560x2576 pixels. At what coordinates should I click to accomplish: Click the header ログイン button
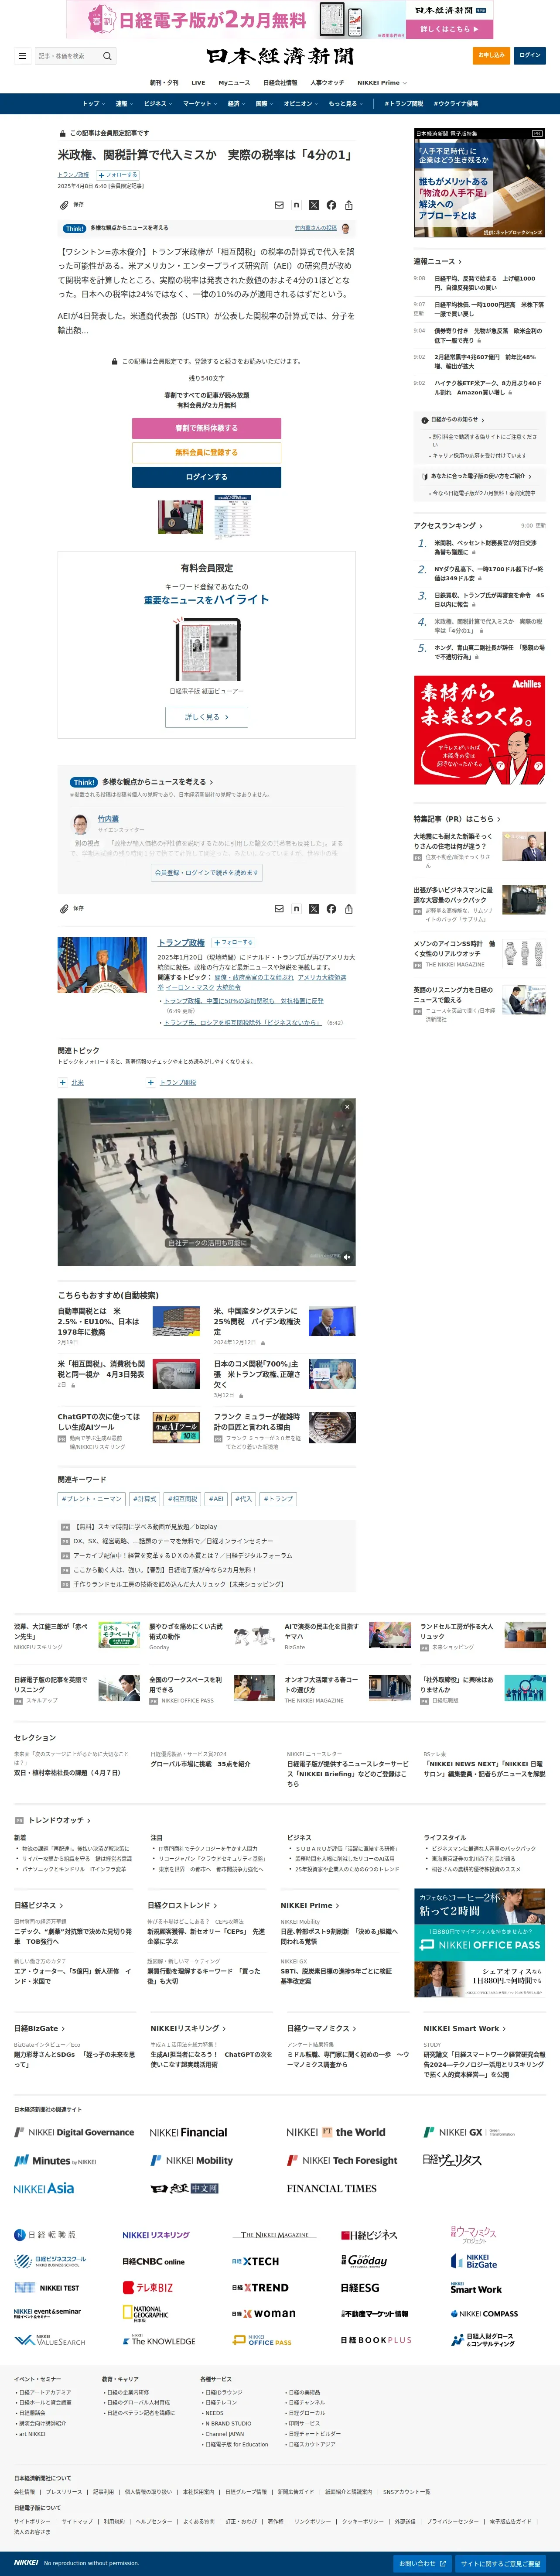[530, 56]
